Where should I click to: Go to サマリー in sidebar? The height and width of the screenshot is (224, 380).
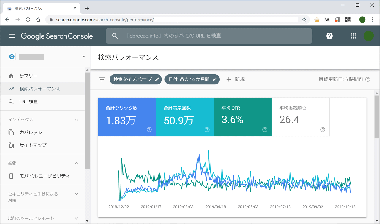tap(43, 76)
